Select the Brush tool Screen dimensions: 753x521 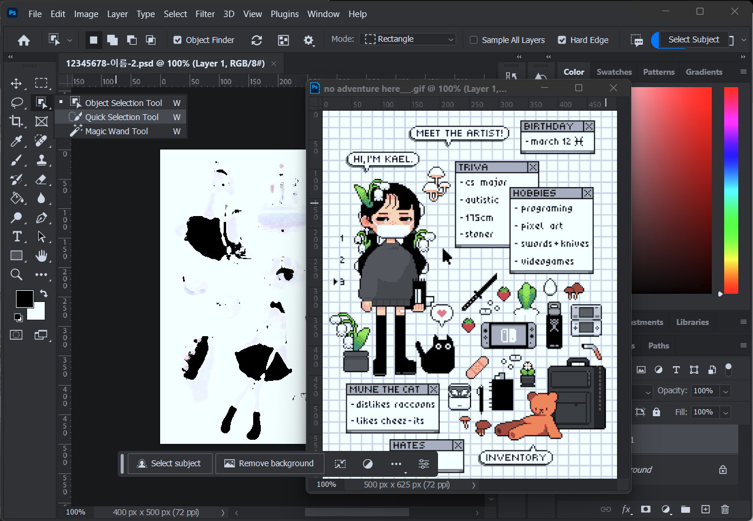tap(16, 160)
